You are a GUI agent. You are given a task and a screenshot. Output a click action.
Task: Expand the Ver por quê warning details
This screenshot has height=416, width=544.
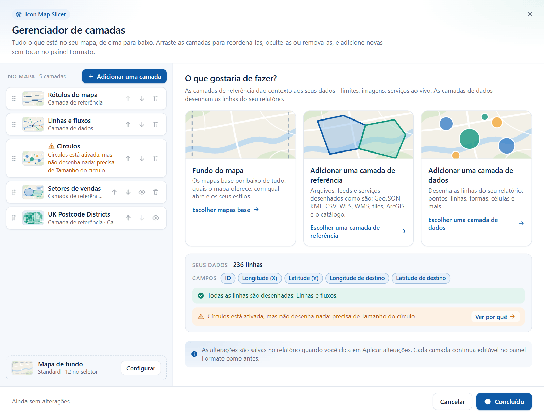(x=495, y=317)
